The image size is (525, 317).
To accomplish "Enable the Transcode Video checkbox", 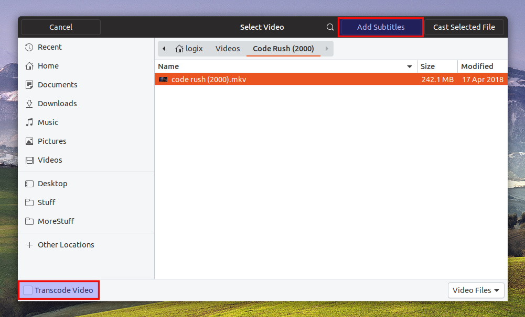I will tap(27, 290).
